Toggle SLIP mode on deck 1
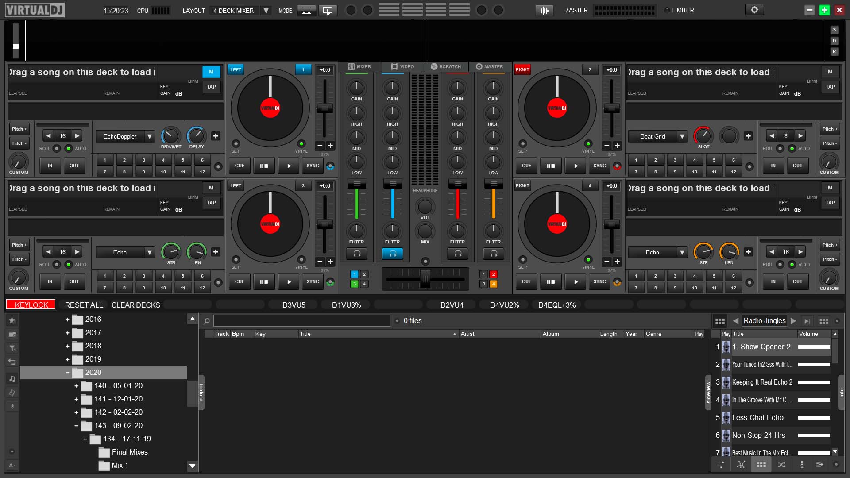The height and width of the screenshot is (478, 850). point(236,144)
